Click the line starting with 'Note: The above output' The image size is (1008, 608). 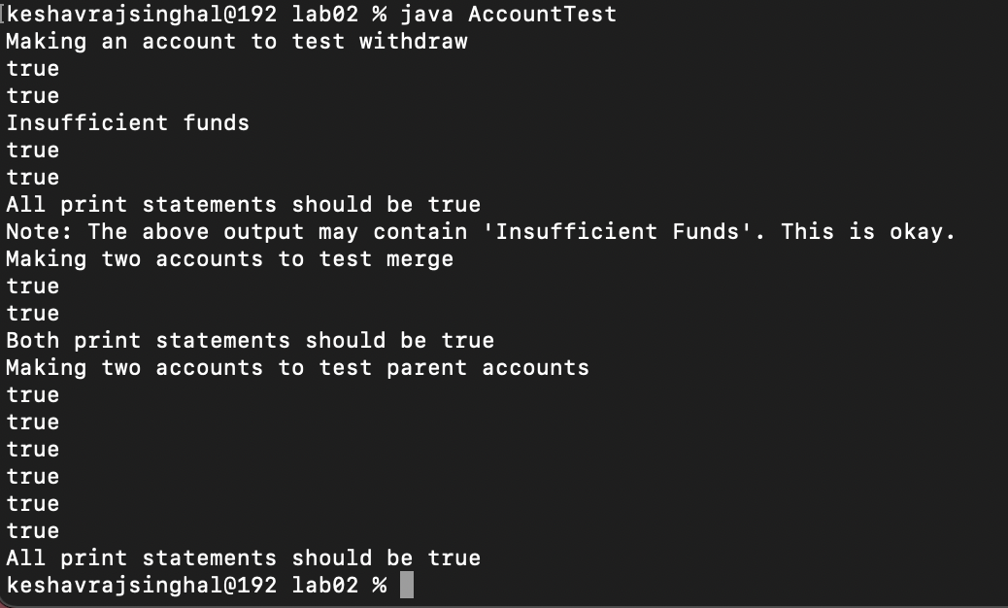(482, 232)
